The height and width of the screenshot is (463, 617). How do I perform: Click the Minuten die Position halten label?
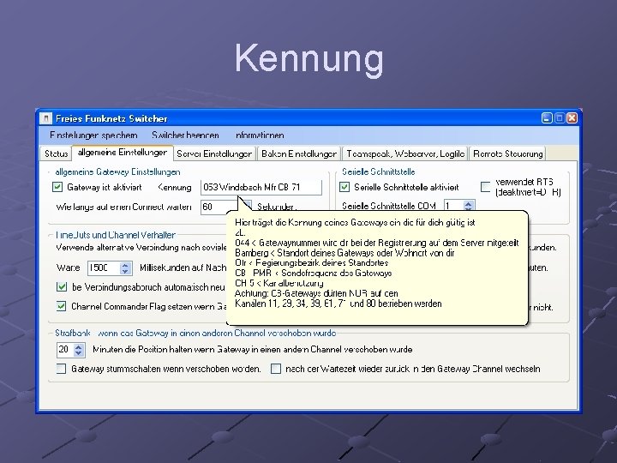tap(253, 349)
